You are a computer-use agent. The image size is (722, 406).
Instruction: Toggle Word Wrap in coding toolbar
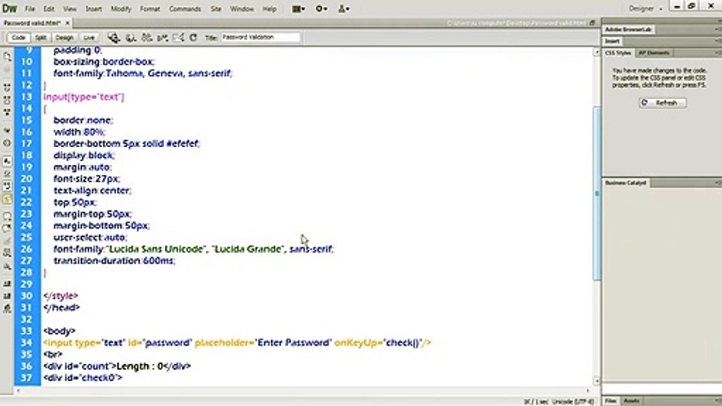(x=7, y=186)
